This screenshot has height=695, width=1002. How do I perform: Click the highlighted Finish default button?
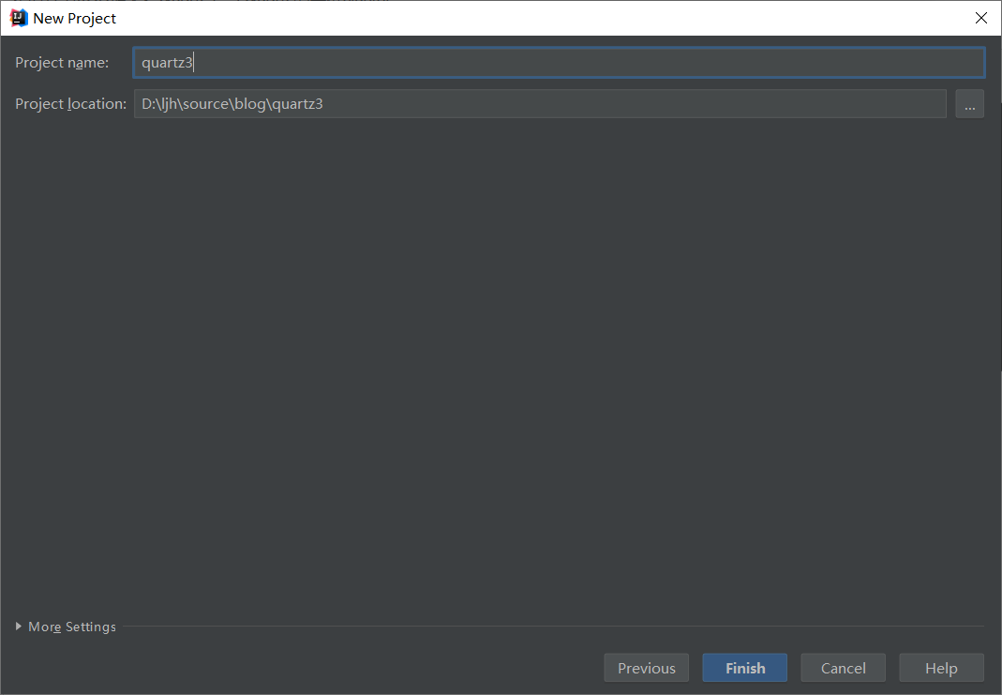click(x=744, y=668)
